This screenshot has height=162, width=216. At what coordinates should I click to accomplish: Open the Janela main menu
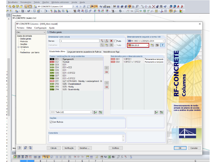(74, 2)
